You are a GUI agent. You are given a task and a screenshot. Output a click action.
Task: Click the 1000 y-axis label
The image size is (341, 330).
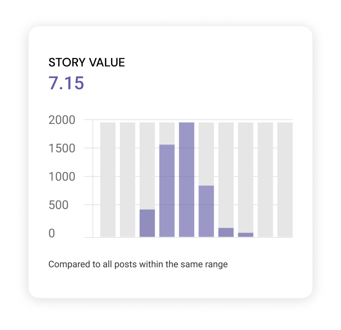click(61, 176)
